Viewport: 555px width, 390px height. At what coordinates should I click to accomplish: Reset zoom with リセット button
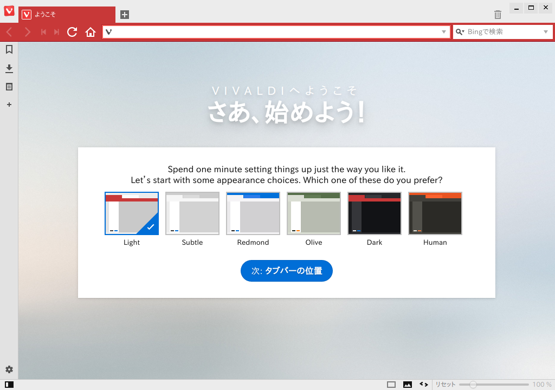(x=446, y=385)
